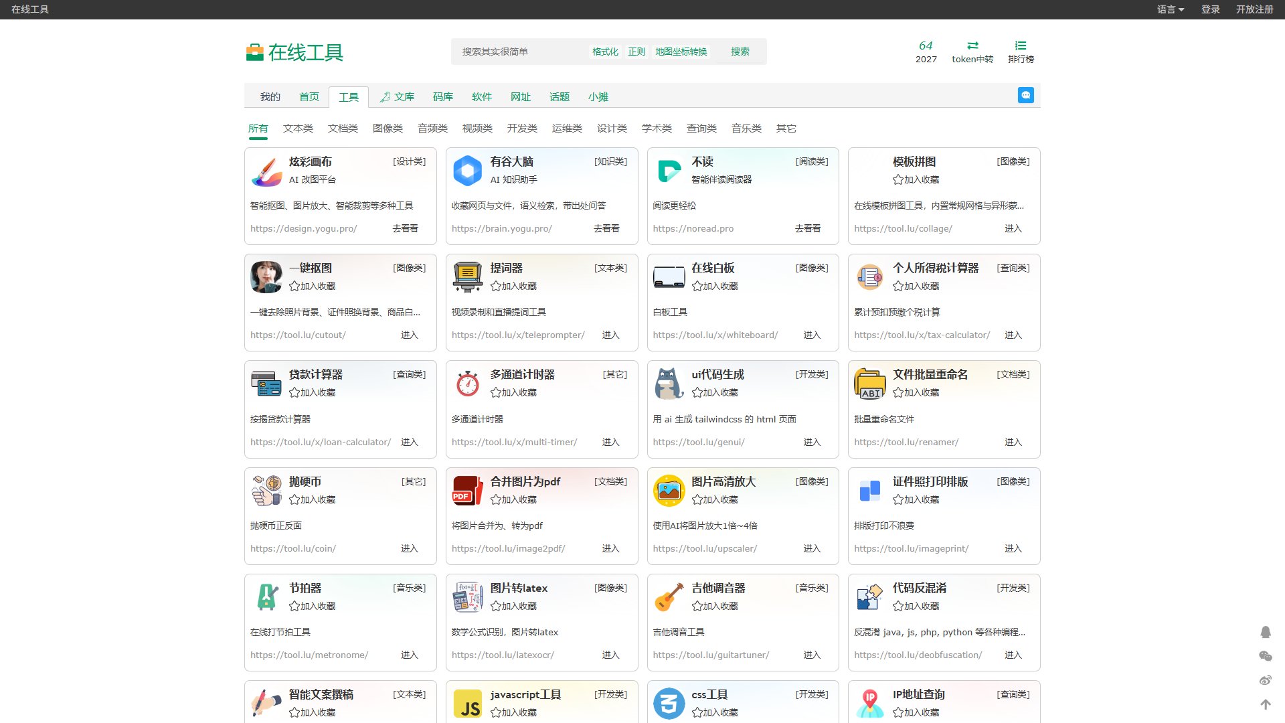Click the Weibo share icon
Viewport: 1285px width, 723px height.
click(x=1266, y=680)
